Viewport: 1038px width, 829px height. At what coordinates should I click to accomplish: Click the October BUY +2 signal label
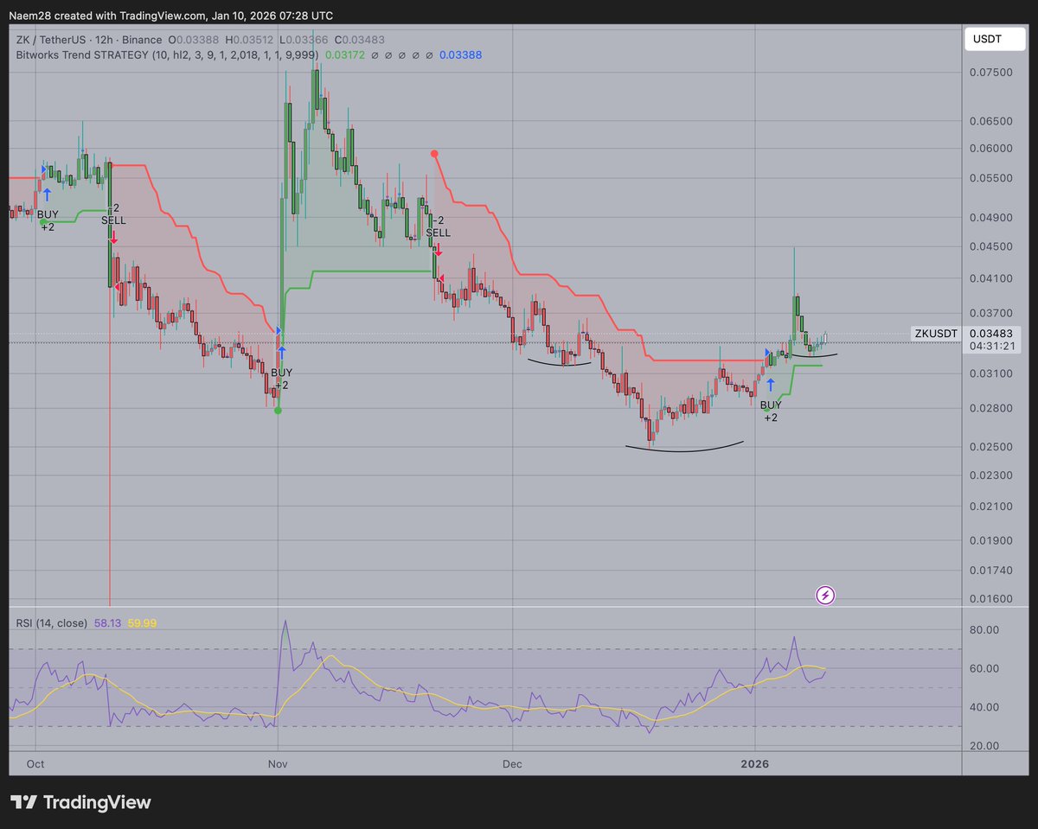tap(48, 220)
